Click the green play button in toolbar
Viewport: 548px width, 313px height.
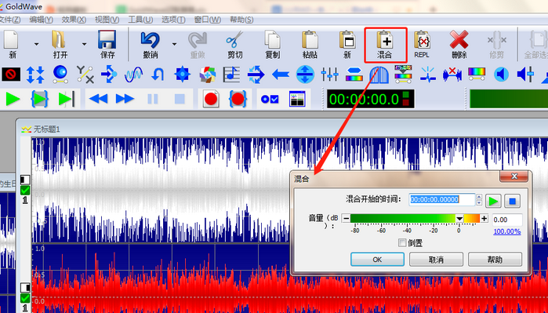[x=13, y=99]
